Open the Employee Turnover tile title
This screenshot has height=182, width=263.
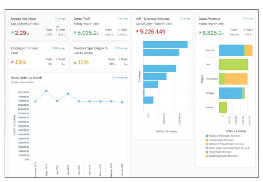click(25, 48)
